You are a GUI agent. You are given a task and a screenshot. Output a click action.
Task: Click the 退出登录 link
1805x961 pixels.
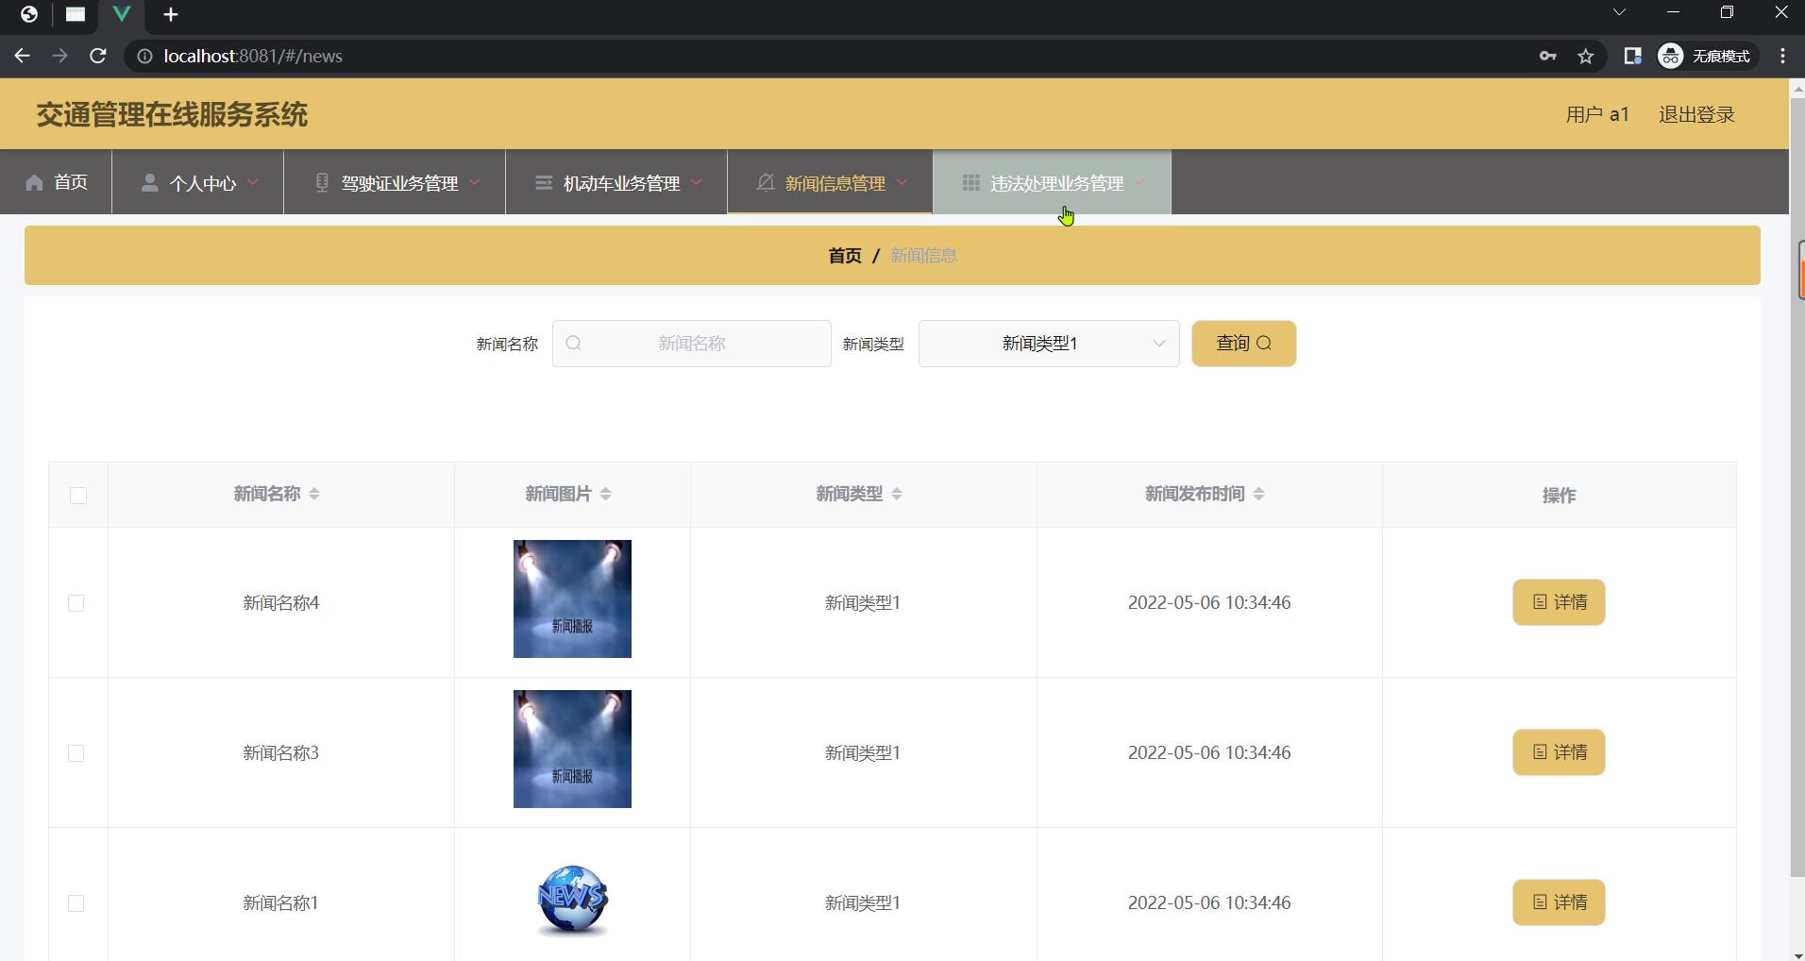pyautogui.click(x=1696, y=114)
